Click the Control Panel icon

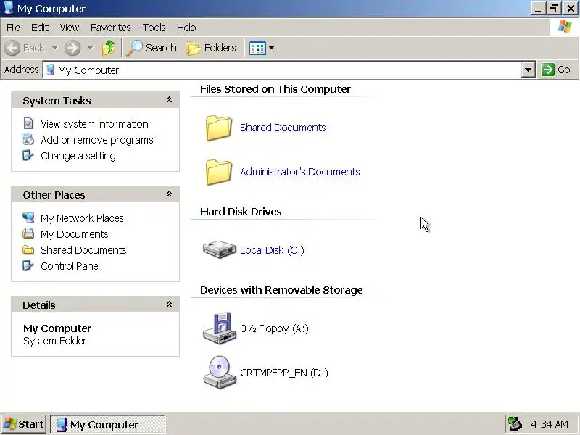(x=28, y=265)
